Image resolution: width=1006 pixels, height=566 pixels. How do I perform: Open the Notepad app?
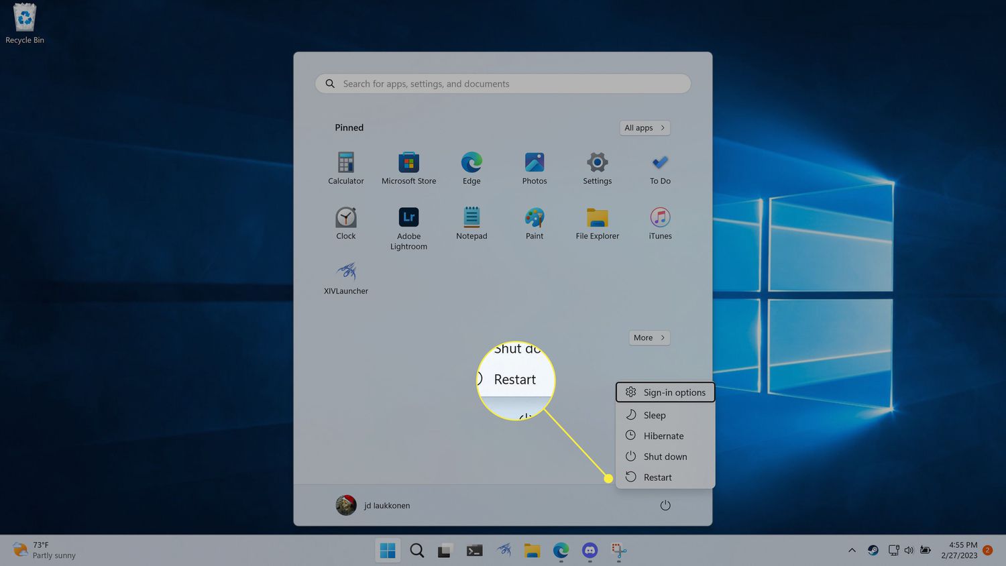[471, 223]
